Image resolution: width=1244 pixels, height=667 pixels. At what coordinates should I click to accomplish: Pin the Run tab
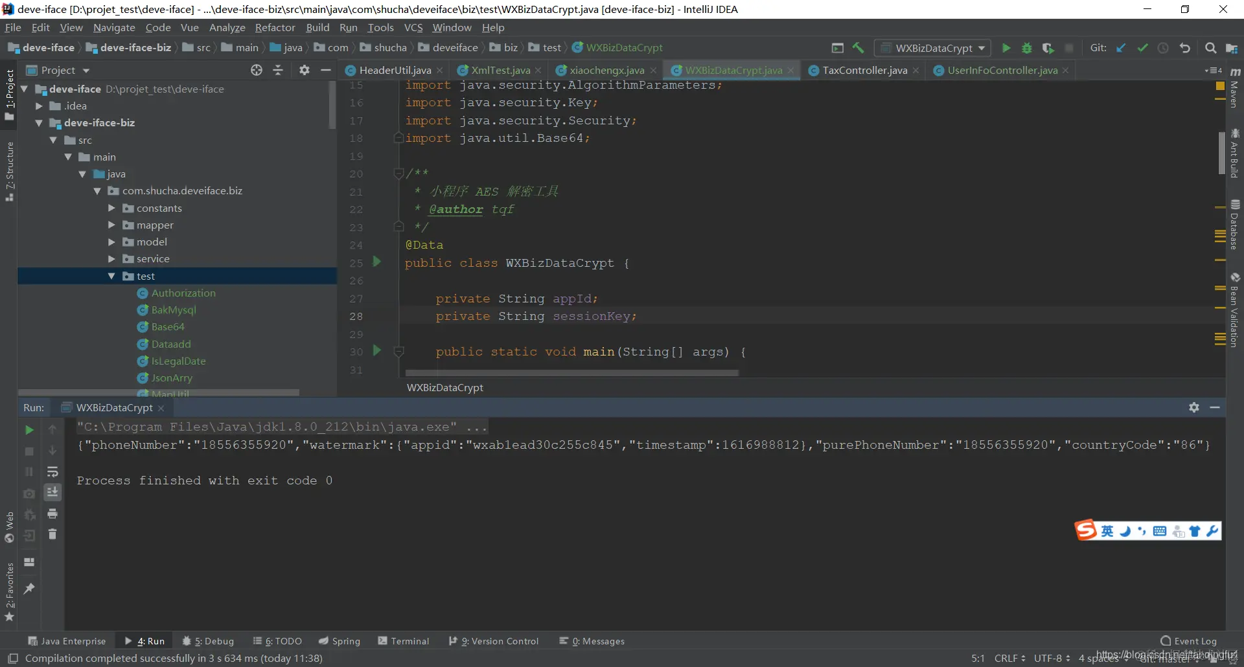point(29,588)
